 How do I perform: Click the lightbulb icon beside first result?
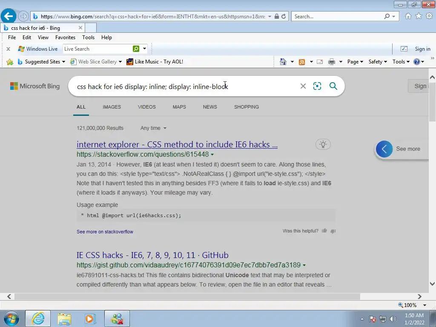click(x=323, y=144)
